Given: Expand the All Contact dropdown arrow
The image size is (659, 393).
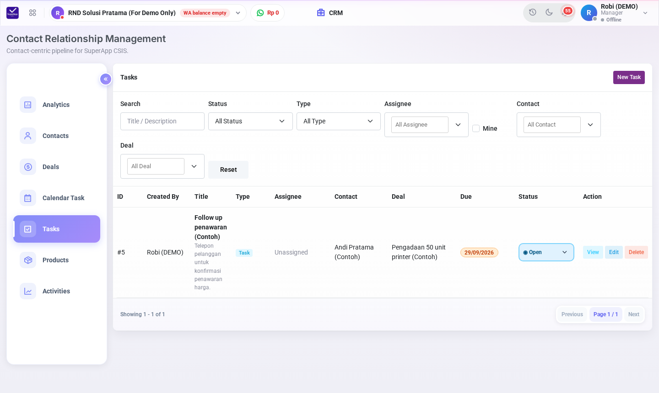Looking at the screenshot, I should tap(590, 125).
